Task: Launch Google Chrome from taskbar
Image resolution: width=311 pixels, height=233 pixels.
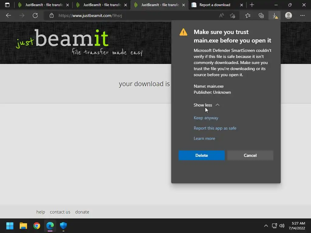Action: 37,226
